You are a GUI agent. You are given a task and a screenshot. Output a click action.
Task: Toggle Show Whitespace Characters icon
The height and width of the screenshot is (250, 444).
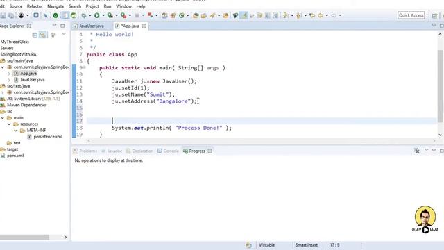(275, 15)
